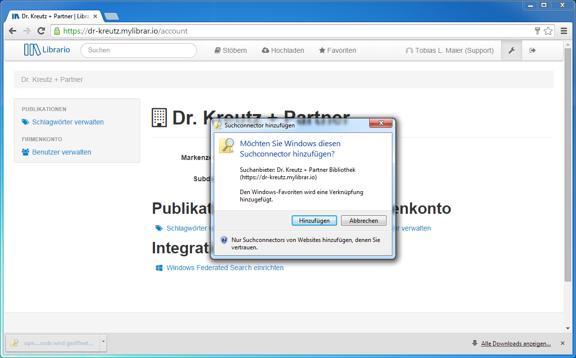Click the Schlagwörter link in main content
The image size is (576, 358).
click(187, 228)
